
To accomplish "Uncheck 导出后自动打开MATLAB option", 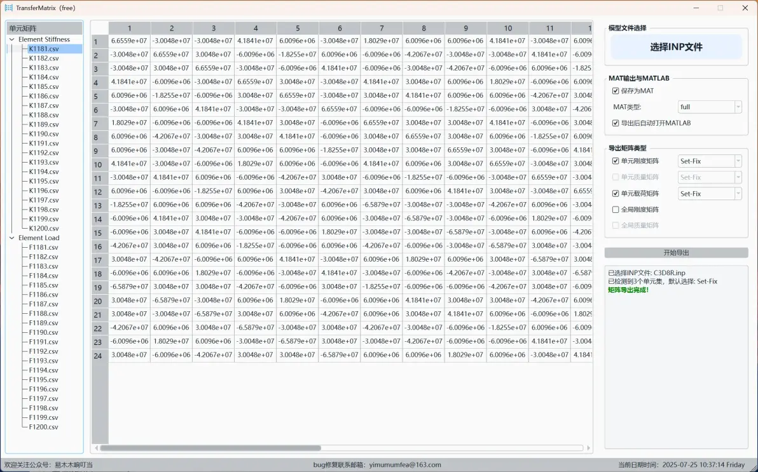I will (616, 123).
